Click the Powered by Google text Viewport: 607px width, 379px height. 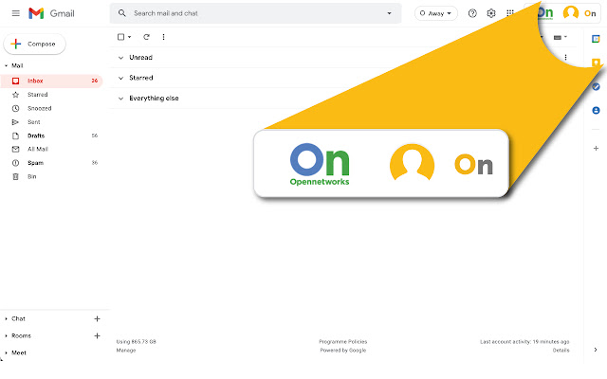click(x=343, y=351)
